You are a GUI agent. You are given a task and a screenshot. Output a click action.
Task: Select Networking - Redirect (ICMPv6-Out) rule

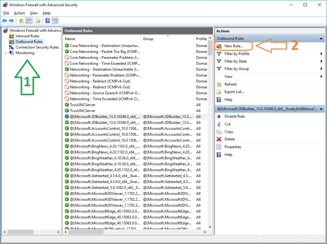[135, 87]
